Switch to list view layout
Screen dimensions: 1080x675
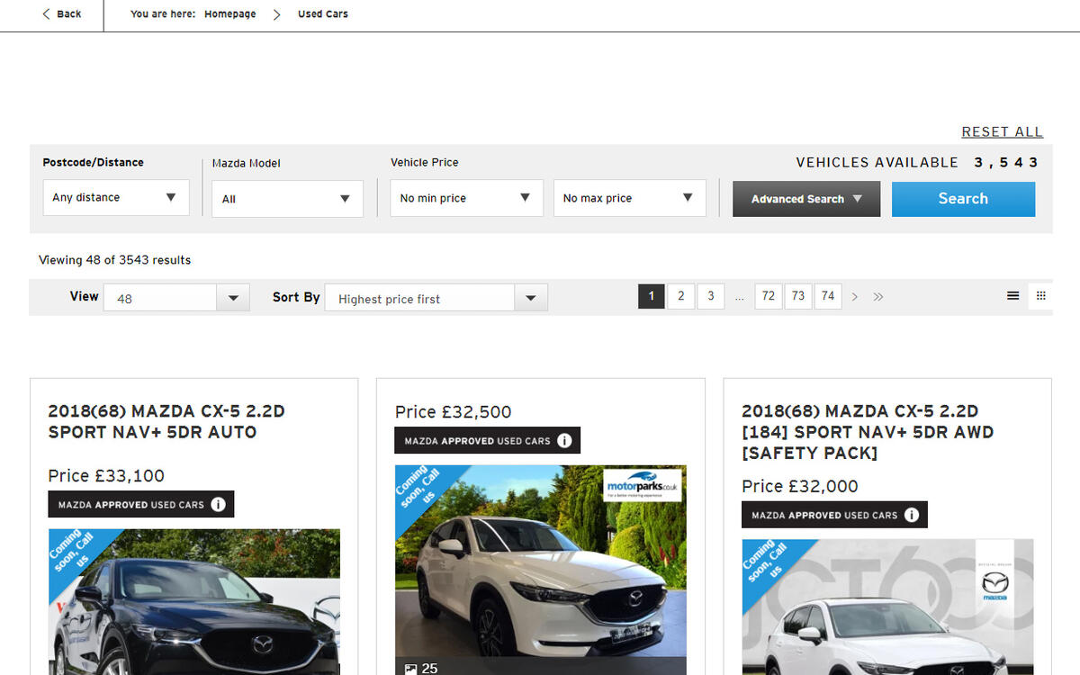click(x=1013, y=295)
